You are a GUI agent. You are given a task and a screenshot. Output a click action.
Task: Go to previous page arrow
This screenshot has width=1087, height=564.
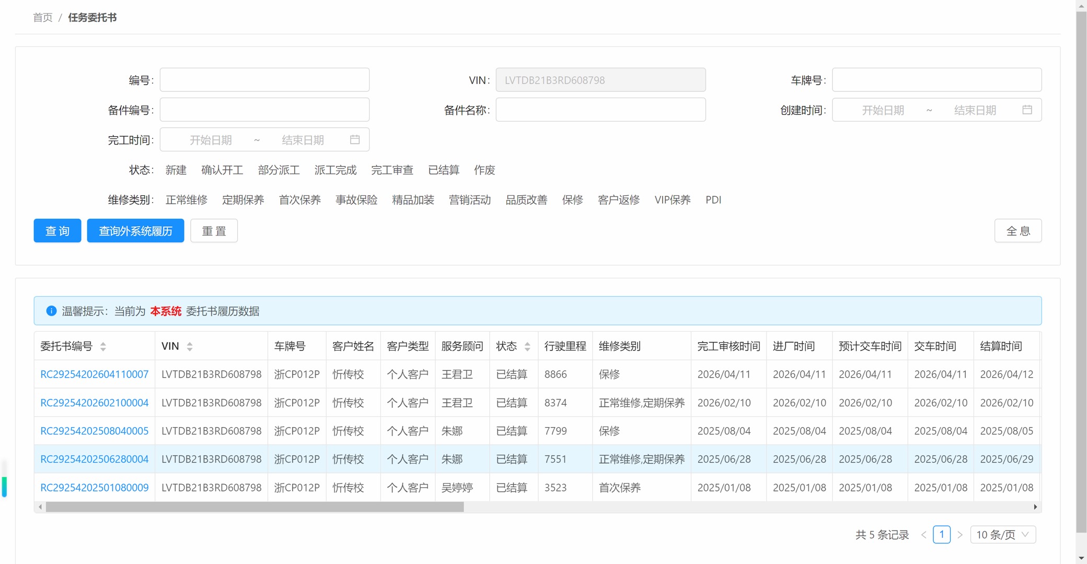[924, 535]
